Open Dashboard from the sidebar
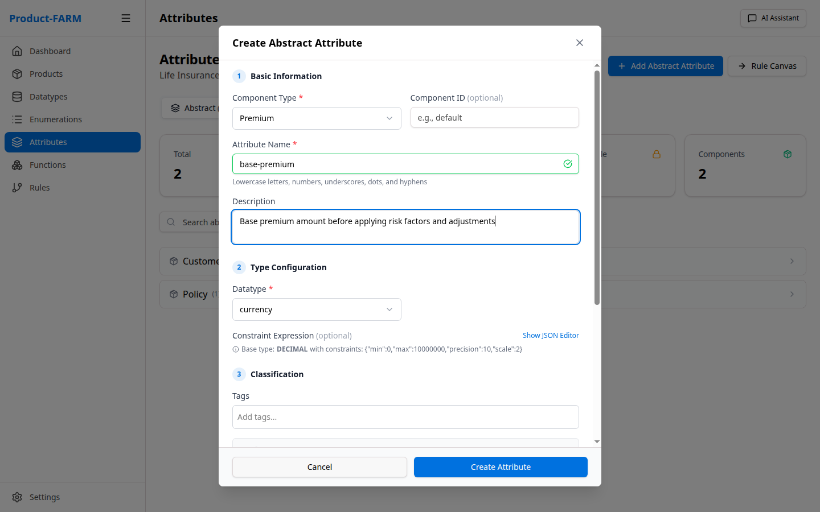This screenshot has height=512, width=820. (50, 51)
